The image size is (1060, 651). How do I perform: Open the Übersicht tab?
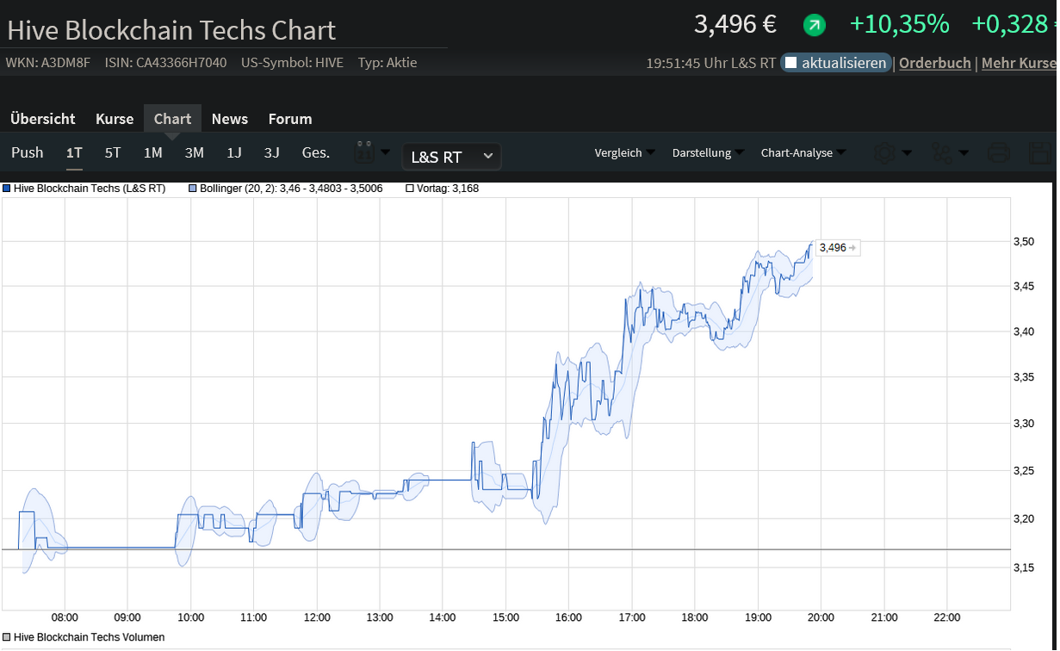(43, 119)
